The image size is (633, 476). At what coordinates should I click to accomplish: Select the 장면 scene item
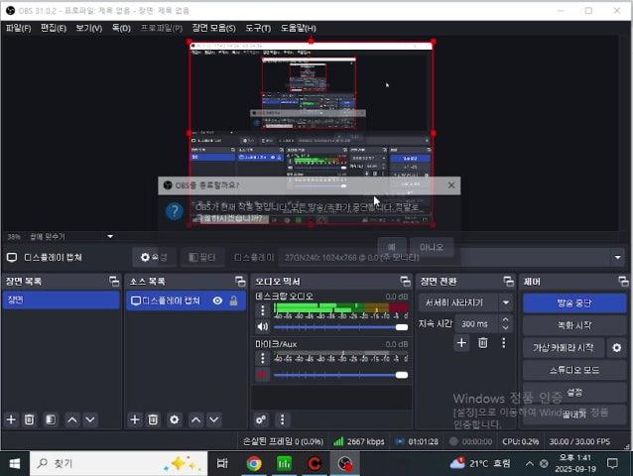point(61,300)
